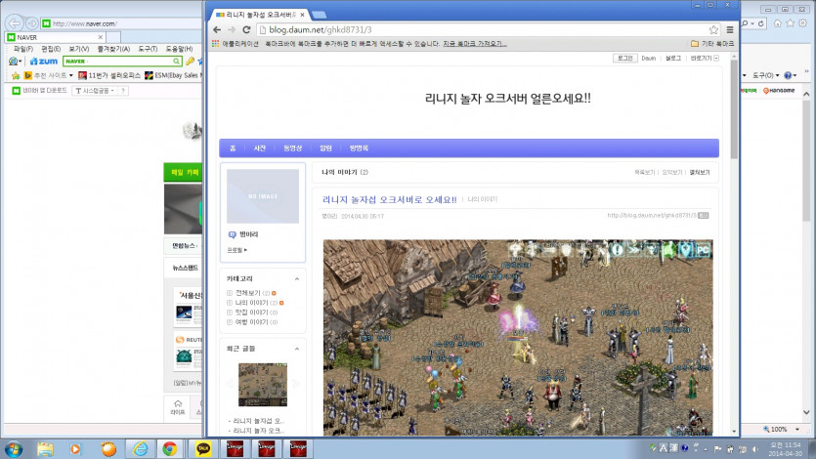Open Google Chrome from the taskbar
The height and width of the screenshot is (459, 816).
point(169,448)
